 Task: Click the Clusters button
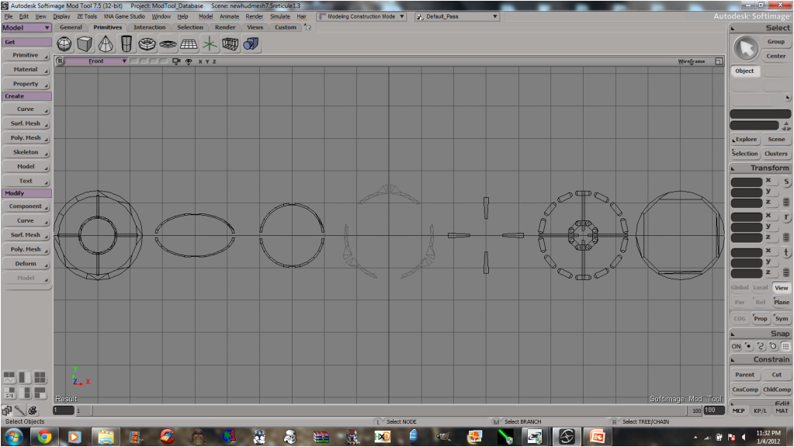[776, 154]
